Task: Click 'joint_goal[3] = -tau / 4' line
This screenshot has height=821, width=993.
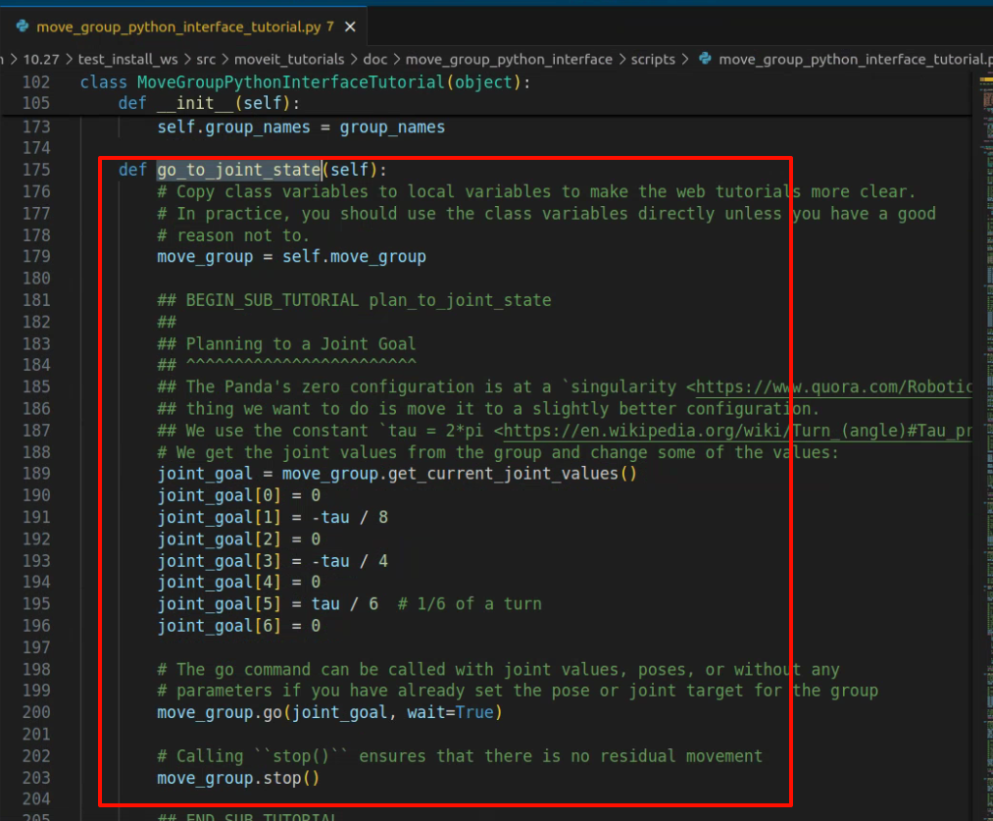Action: [x=273, y=561]
